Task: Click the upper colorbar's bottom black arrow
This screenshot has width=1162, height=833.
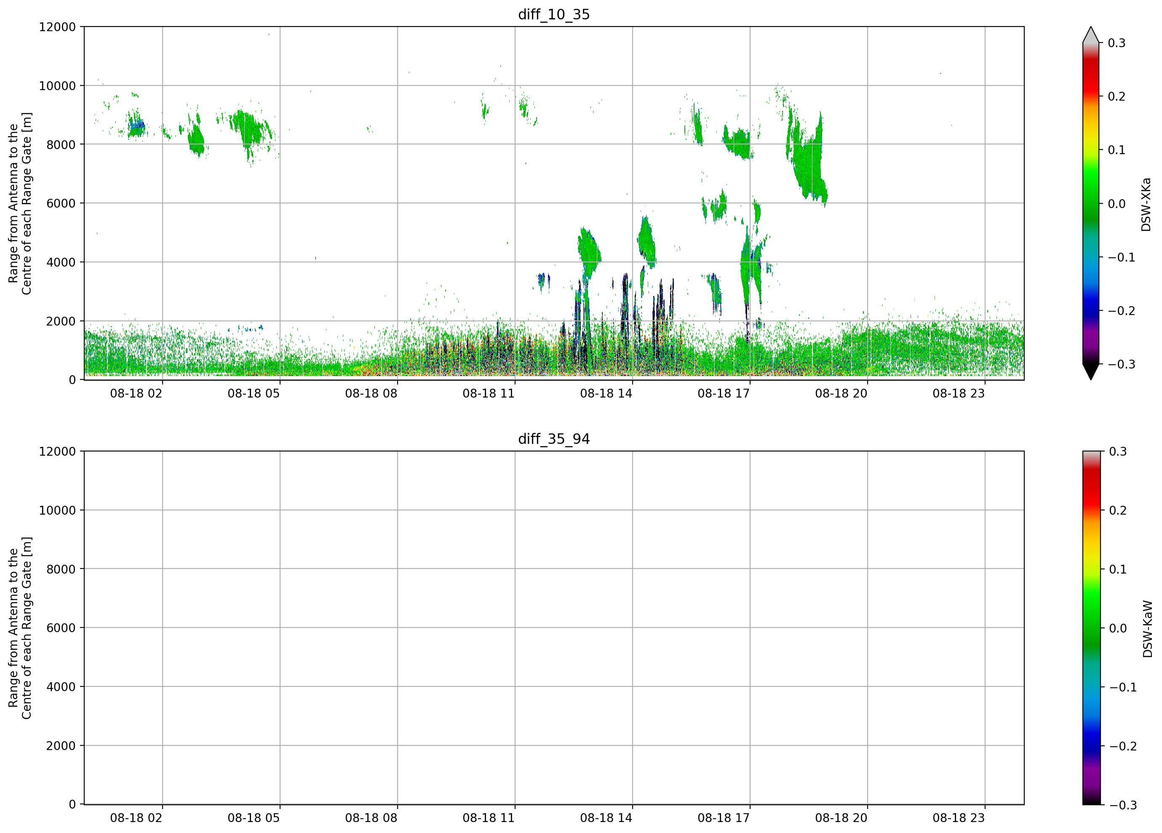Action: pyautogui.click(x=1091, y=372)
